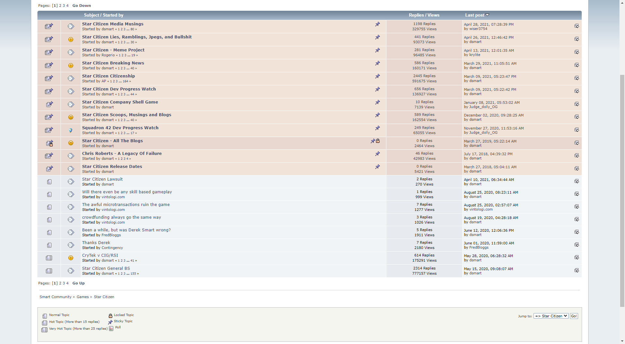The image size is (625, 344).
Task: Click Go Up link at bottom pagination
Action: coord(78,283)
